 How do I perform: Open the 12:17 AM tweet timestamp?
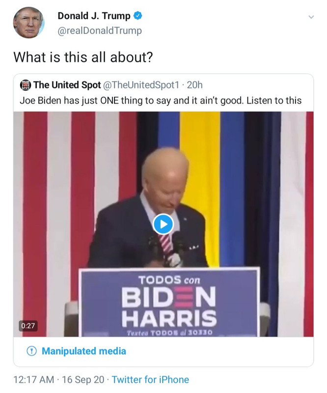point(33,379)
